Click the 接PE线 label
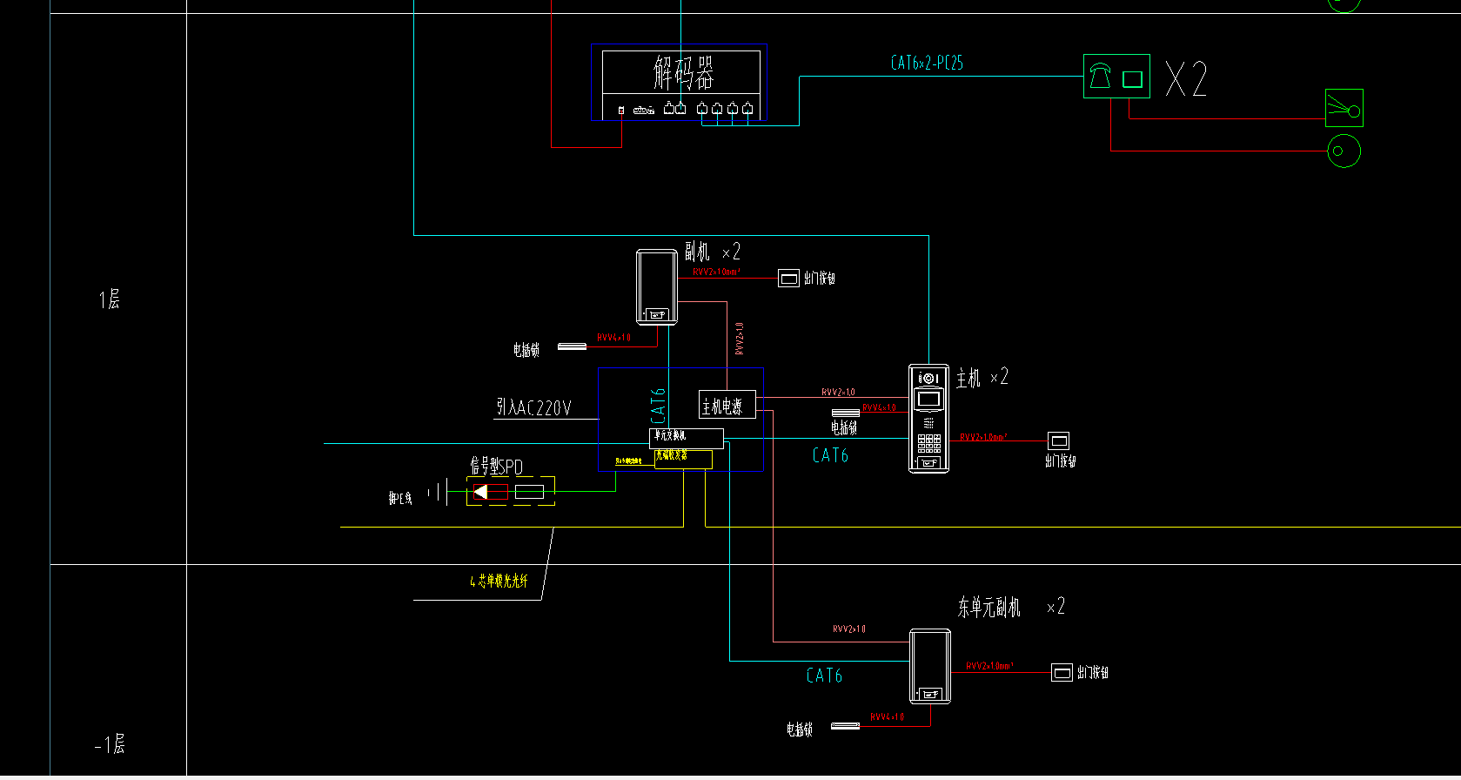1461x780 pixels. [x=400, y=498]
